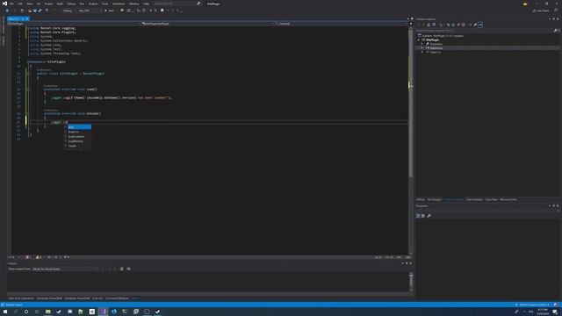Open the View menu
This screenshot has width=562, height=316.
click(x=29, y=4)
